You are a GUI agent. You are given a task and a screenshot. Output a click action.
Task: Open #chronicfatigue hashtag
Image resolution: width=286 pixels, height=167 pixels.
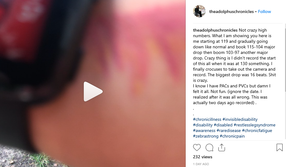pos(257,130)
